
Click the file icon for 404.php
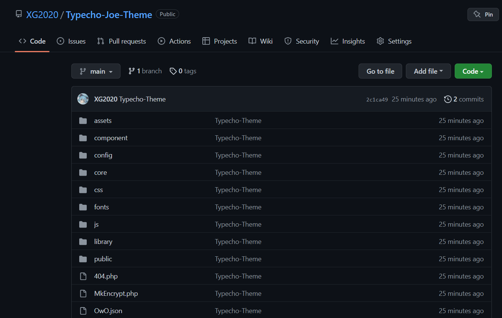coord(83,276)
